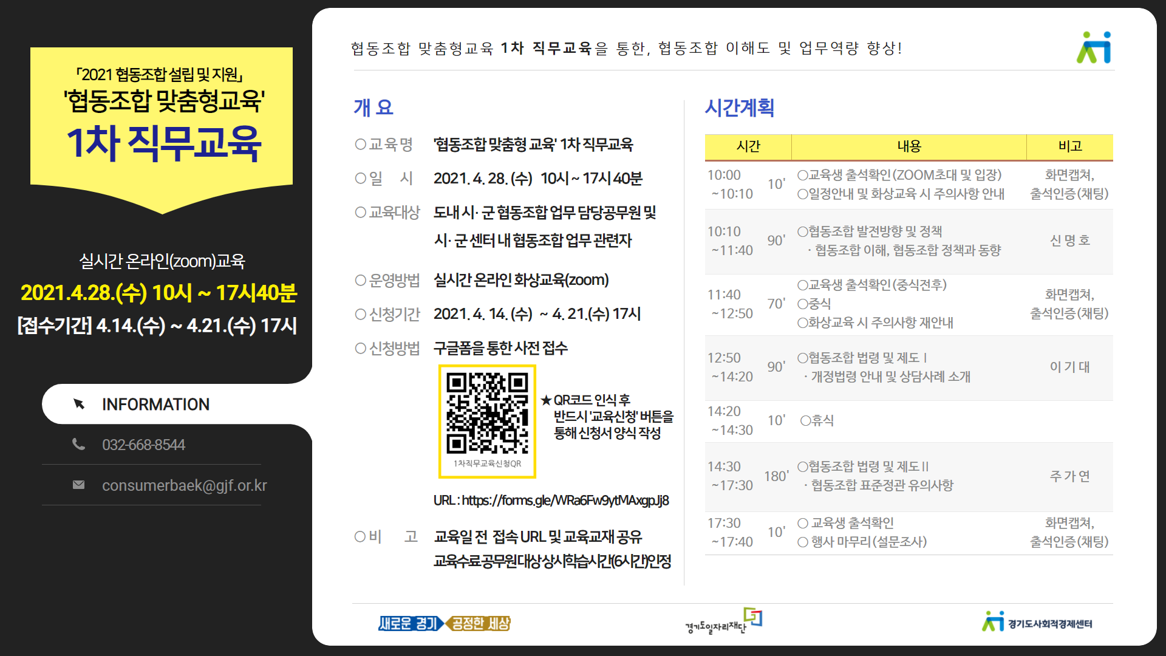Click the 비고 column header
This screenshot has width=1166, height=656.
(1070, 146)
